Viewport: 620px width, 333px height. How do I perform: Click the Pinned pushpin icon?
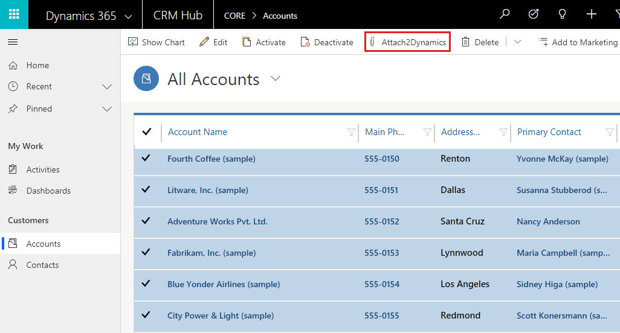tap(13, 109)
